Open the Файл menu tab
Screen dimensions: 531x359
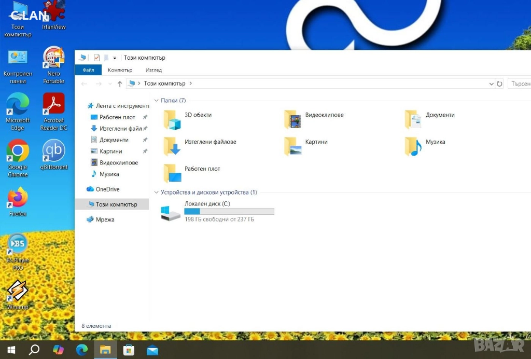(x=88, y=70)
